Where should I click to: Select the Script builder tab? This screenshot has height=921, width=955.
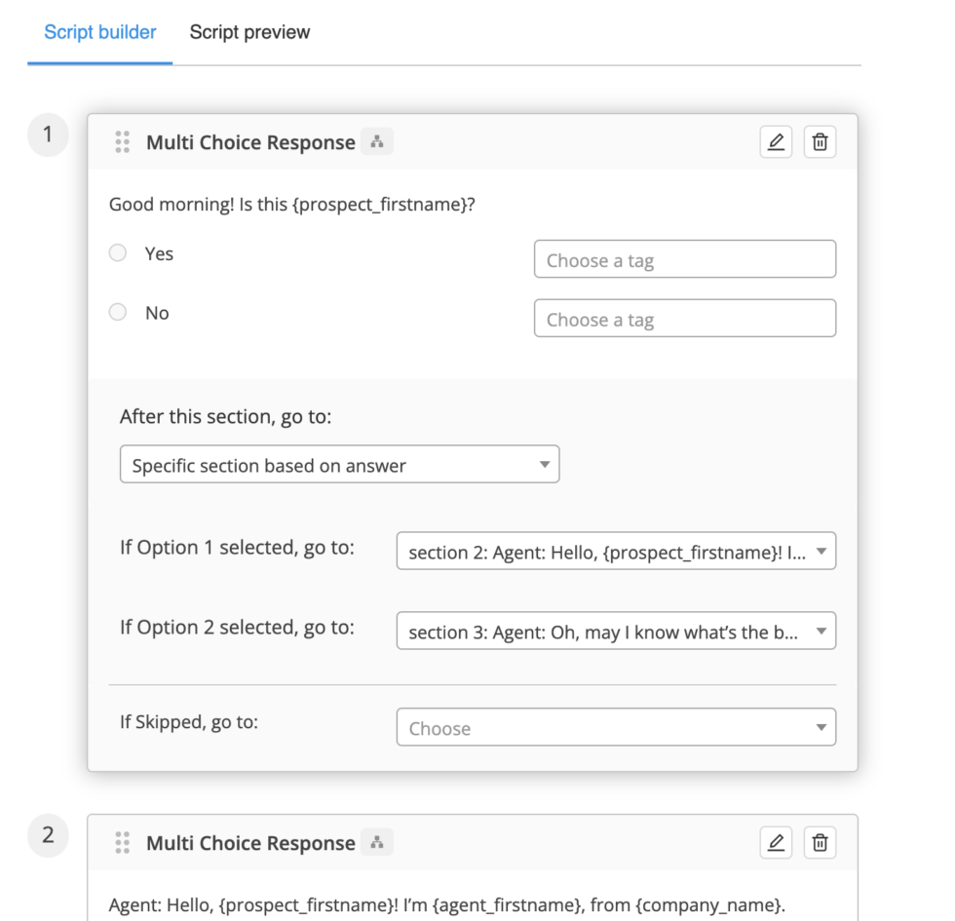pyautogui.click(x=100, y=32)
